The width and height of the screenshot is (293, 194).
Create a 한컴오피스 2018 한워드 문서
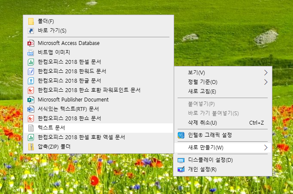coord(99,72)
